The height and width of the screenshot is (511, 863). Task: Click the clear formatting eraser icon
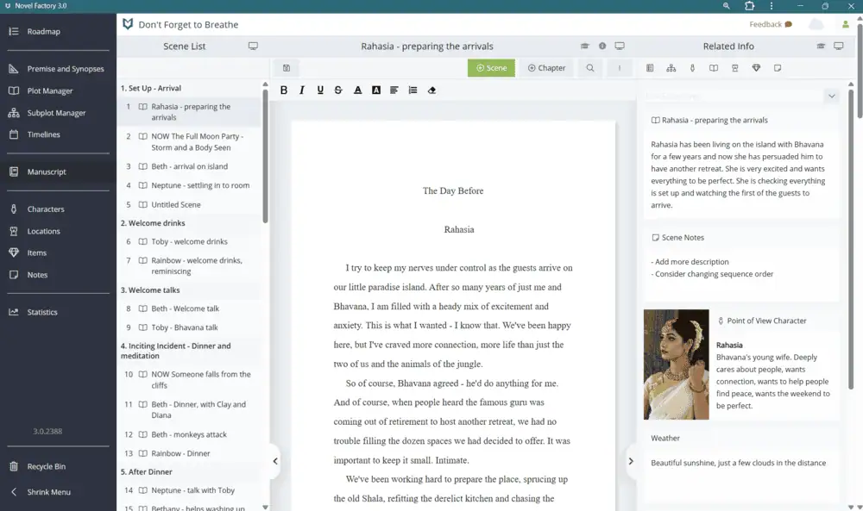click(x=431, y=90)
